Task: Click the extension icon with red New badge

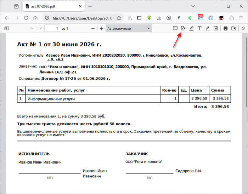Action: (201, 18)
